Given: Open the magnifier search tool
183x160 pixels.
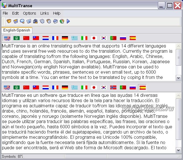Looking at the screenshot, I should [x=22, y=21].
